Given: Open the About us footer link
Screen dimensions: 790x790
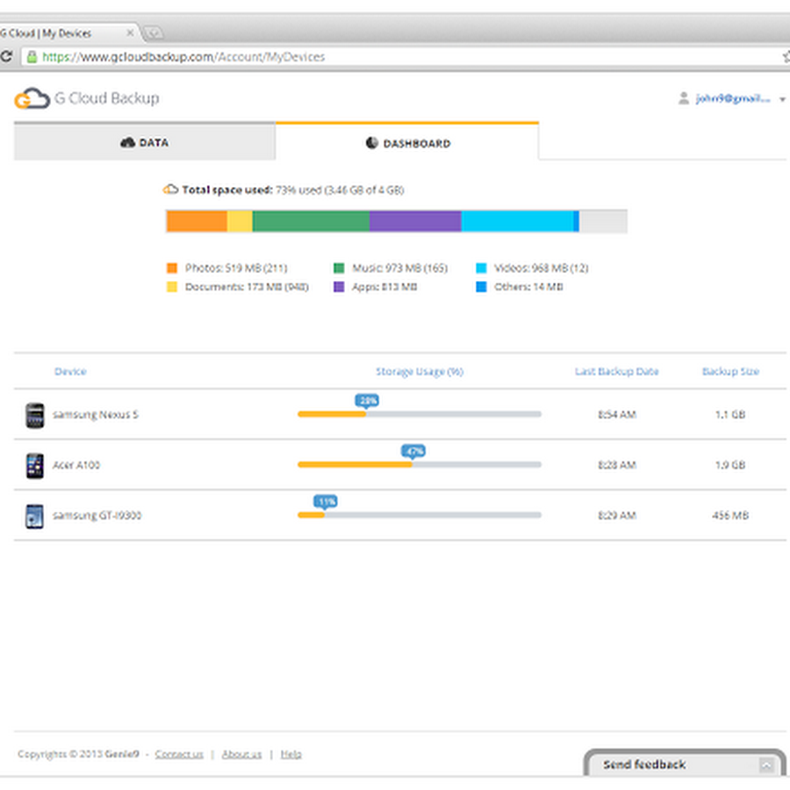Looking at the screenshot, I should tap(242, 754).
